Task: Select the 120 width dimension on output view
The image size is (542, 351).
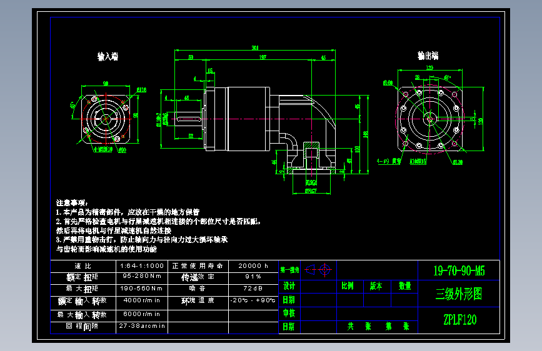Action: click(429, 67)
